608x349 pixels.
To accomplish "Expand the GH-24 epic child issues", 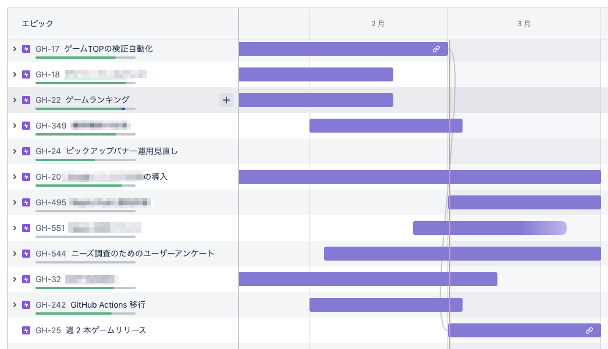I will 15,151.
